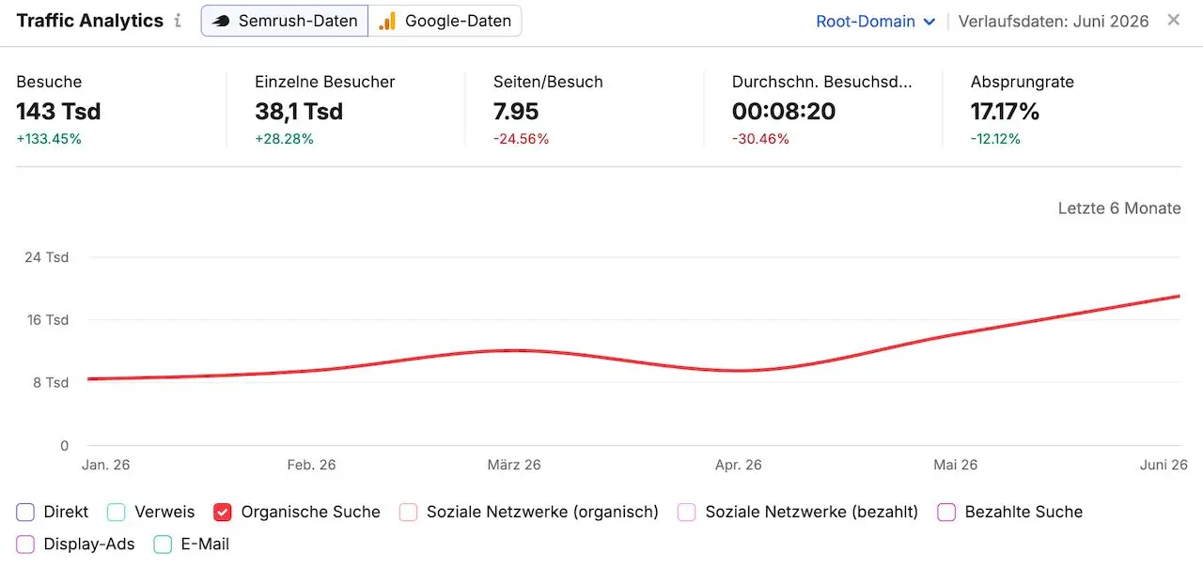
Task: Enable Soziale Netzwerke (organisch) checkbox
Action: tap(408, 512)
